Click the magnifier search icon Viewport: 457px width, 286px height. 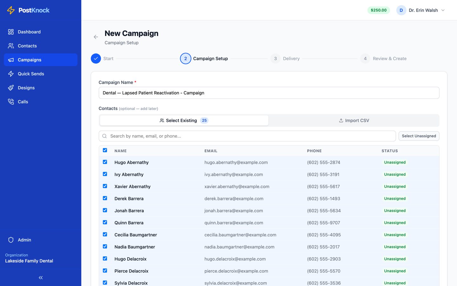tap(104, 136)
